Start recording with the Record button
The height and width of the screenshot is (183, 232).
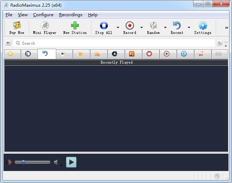130,28
